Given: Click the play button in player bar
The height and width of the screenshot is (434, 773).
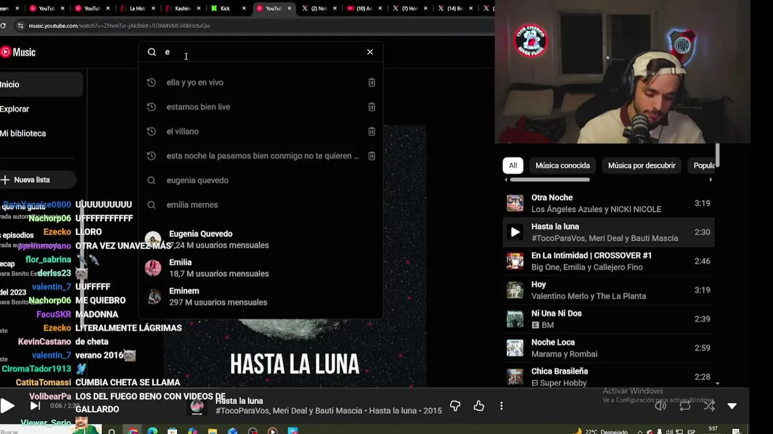Looking at the screenshot, I should (7, 406).
